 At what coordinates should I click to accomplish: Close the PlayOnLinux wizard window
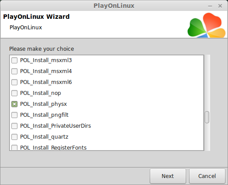point(220,6)
